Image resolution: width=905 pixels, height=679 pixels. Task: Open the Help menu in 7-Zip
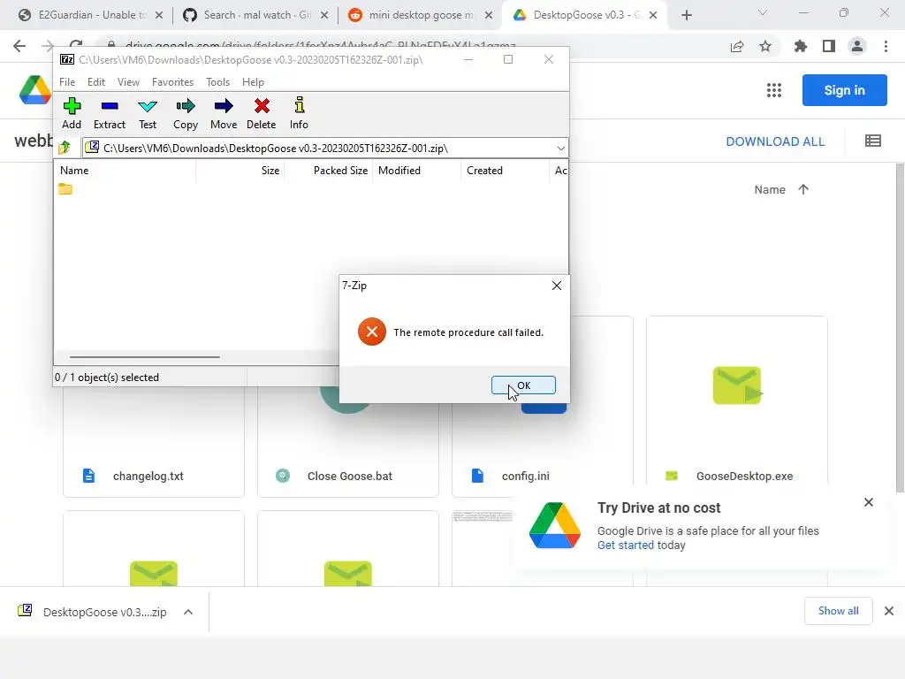(x=253, y=82)
